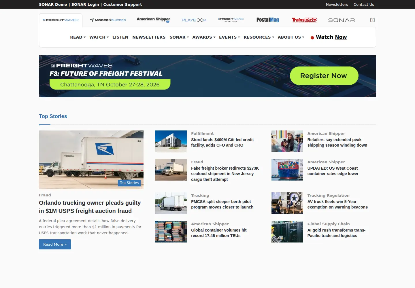This screenshot has width=415, height=288.
Task: Expand the EVENTS dropdown menu
Action: 229,37
